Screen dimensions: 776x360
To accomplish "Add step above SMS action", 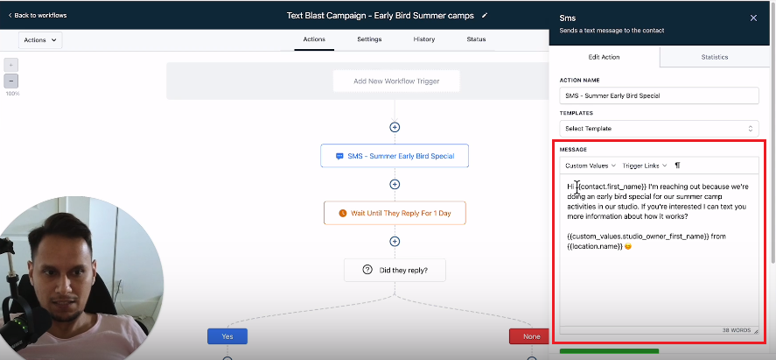I will click(x=395, y=127).
